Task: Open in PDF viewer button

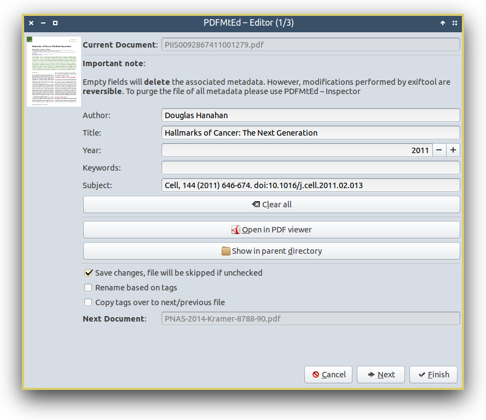Action: (x=271, y=230)
